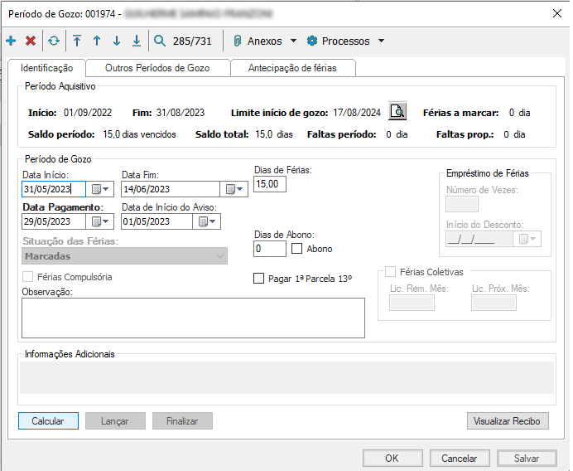The image size is (573, 471).
Task: Go to last record arrow icon
Action: tap(137, 41)
